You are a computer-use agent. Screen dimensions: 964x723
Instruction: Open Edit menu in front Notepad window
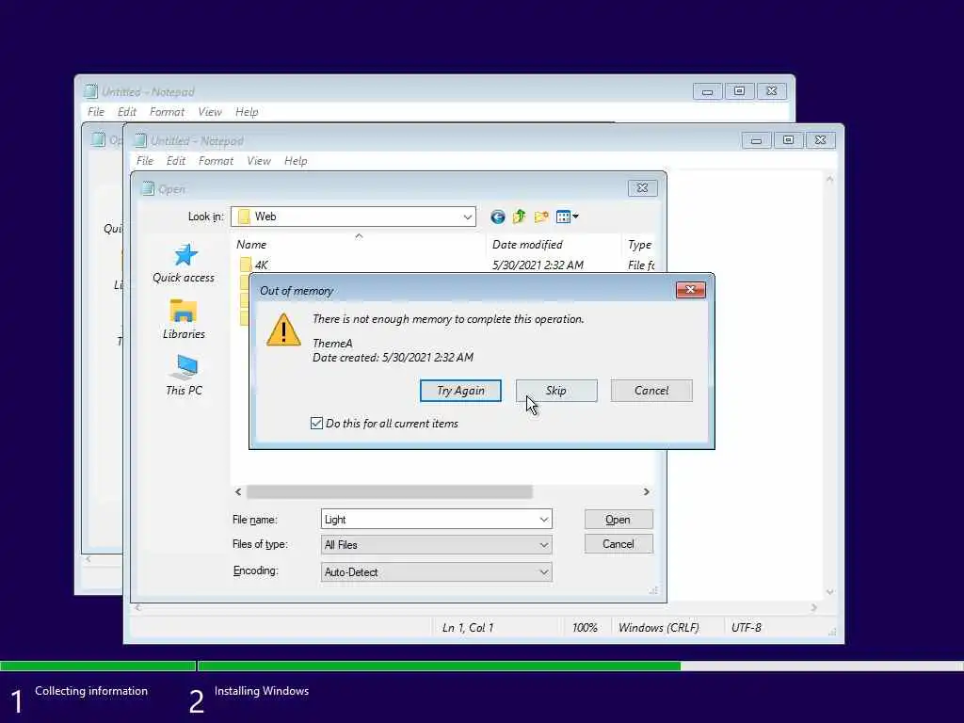tap(176, 160)
